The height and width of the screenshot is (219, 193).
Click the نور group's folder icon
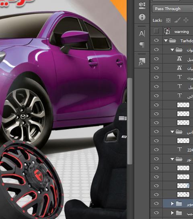click(x=179, y=159)
